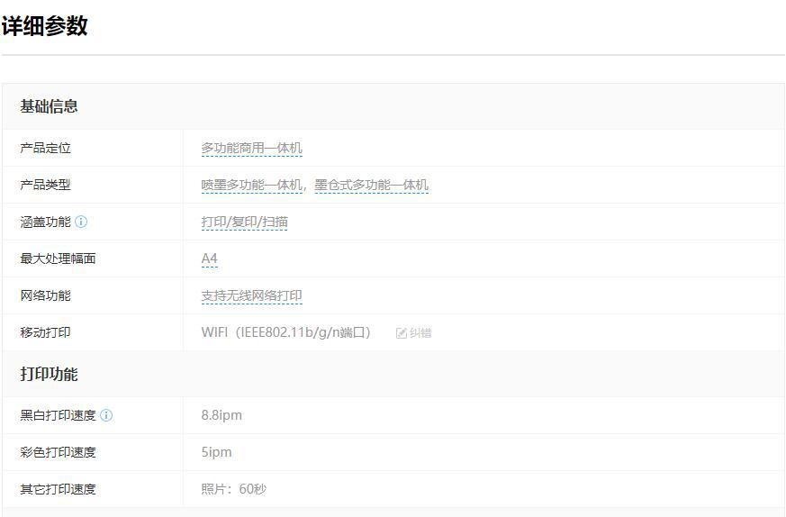The height and width of the screenshot is (517, 786).
Task: Click the 打印/复印/扫描 link
Action: 245,222
